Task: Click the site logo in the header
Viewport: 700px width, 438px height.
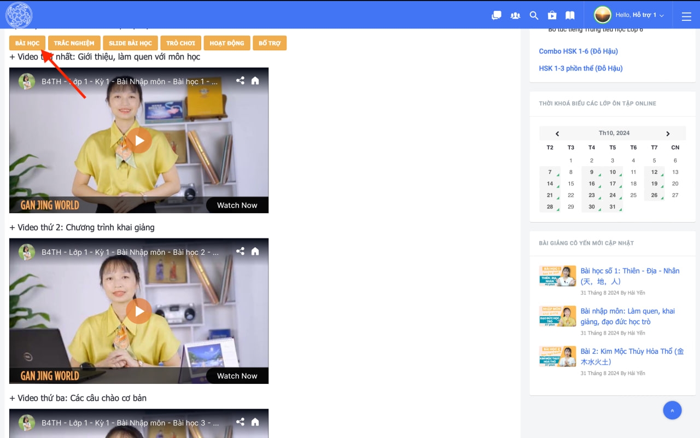Action: [19, 15]
